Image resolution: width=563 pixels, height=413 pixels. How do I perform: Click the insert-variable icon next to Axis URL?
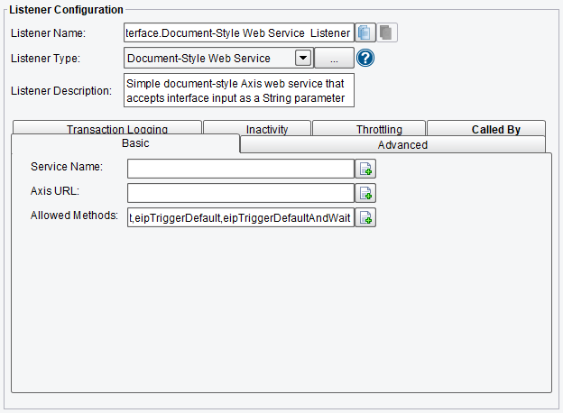(365, 193)
